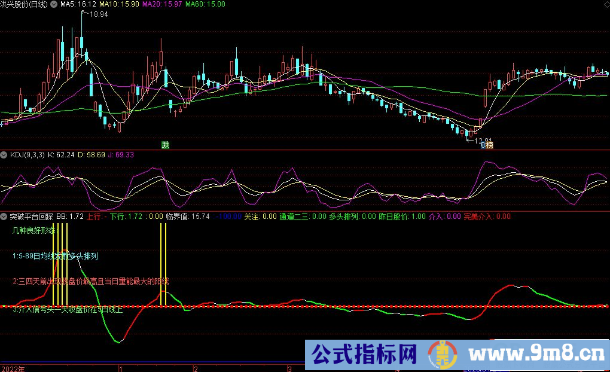
Task: Select the blue -100.00 value
Action: 228,217
